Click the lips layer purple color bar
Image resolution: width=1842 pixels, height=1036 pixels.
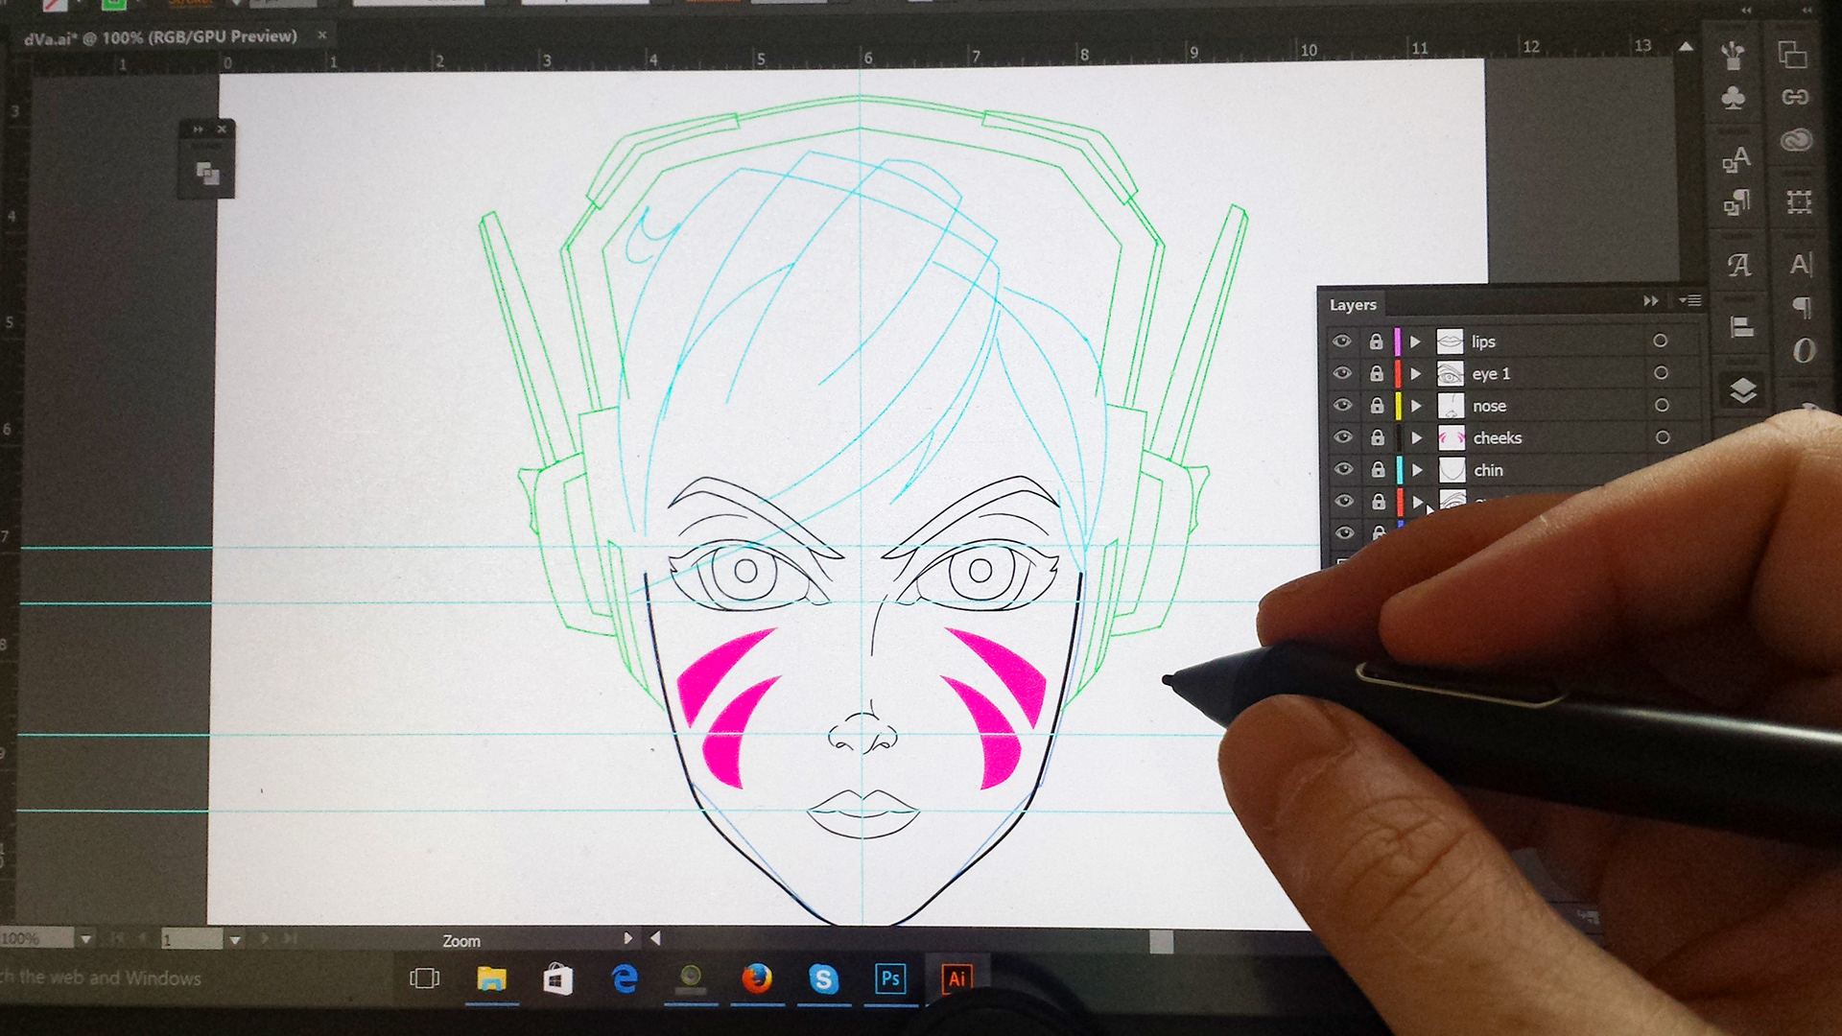pos(1397,341)
